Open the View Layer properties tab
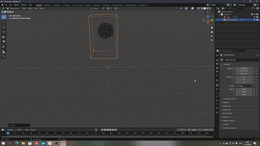The height and width of the screenshot is (146, 260). point(217,68)
